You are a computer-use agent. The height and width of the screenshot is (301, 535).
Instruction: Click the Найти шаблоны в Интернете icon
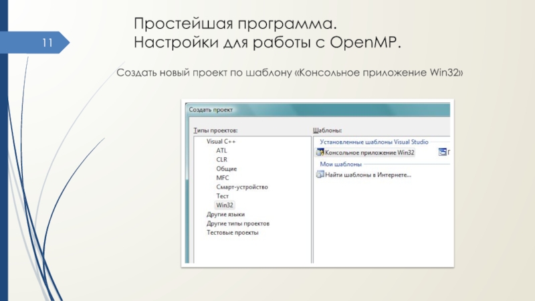coord(320,175)
